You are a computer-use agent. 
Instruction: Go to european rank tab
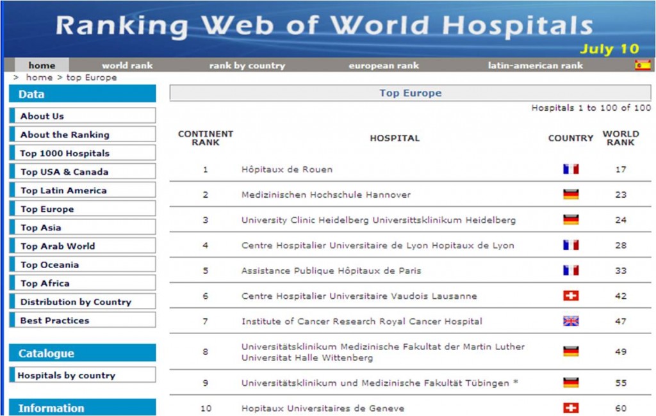click(x=384, y=65)
